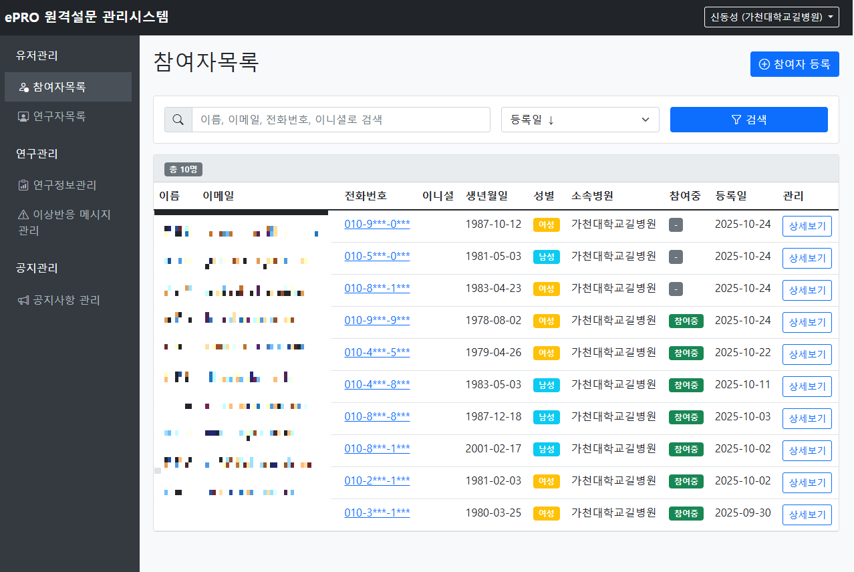Viewport: 854px width, 572px height.
Task: Open the 신동성 account dropdown
Action: tap(772, 16)
